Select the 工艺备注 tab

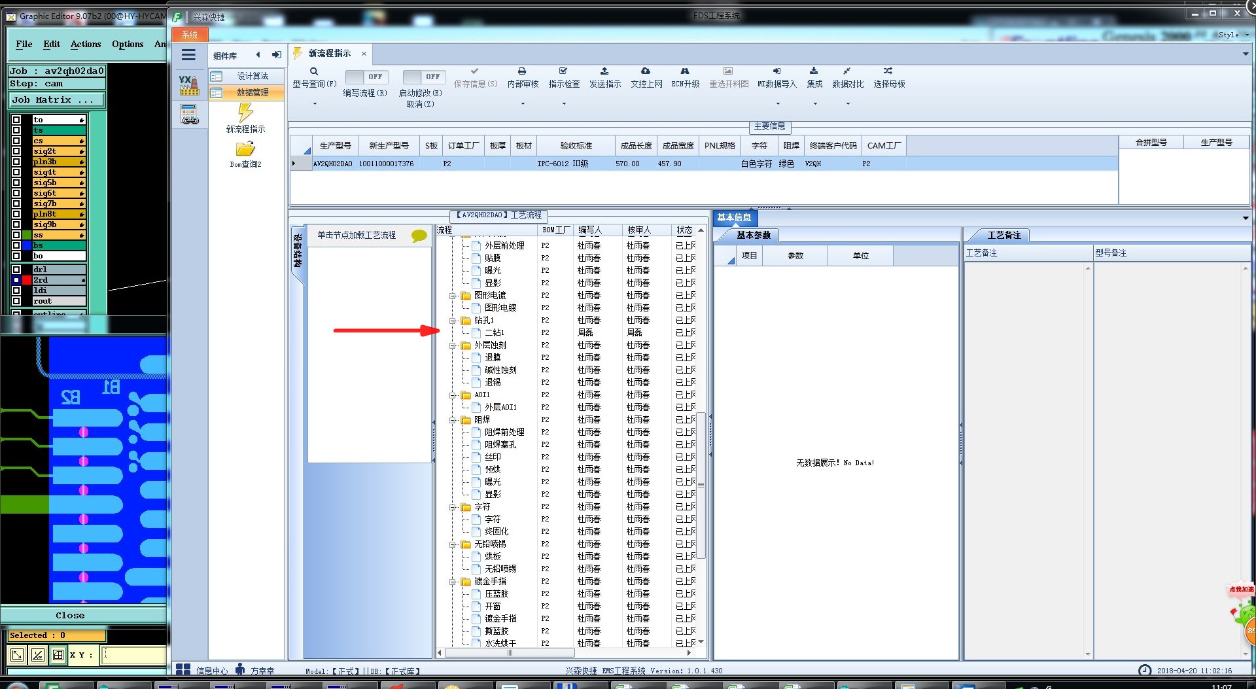pyautogui.click(x=1003, y=235)
